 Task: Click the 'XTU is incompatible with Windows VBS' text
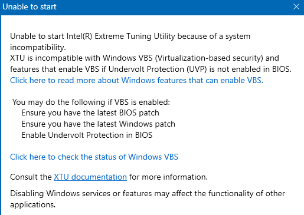coord(81,58)
